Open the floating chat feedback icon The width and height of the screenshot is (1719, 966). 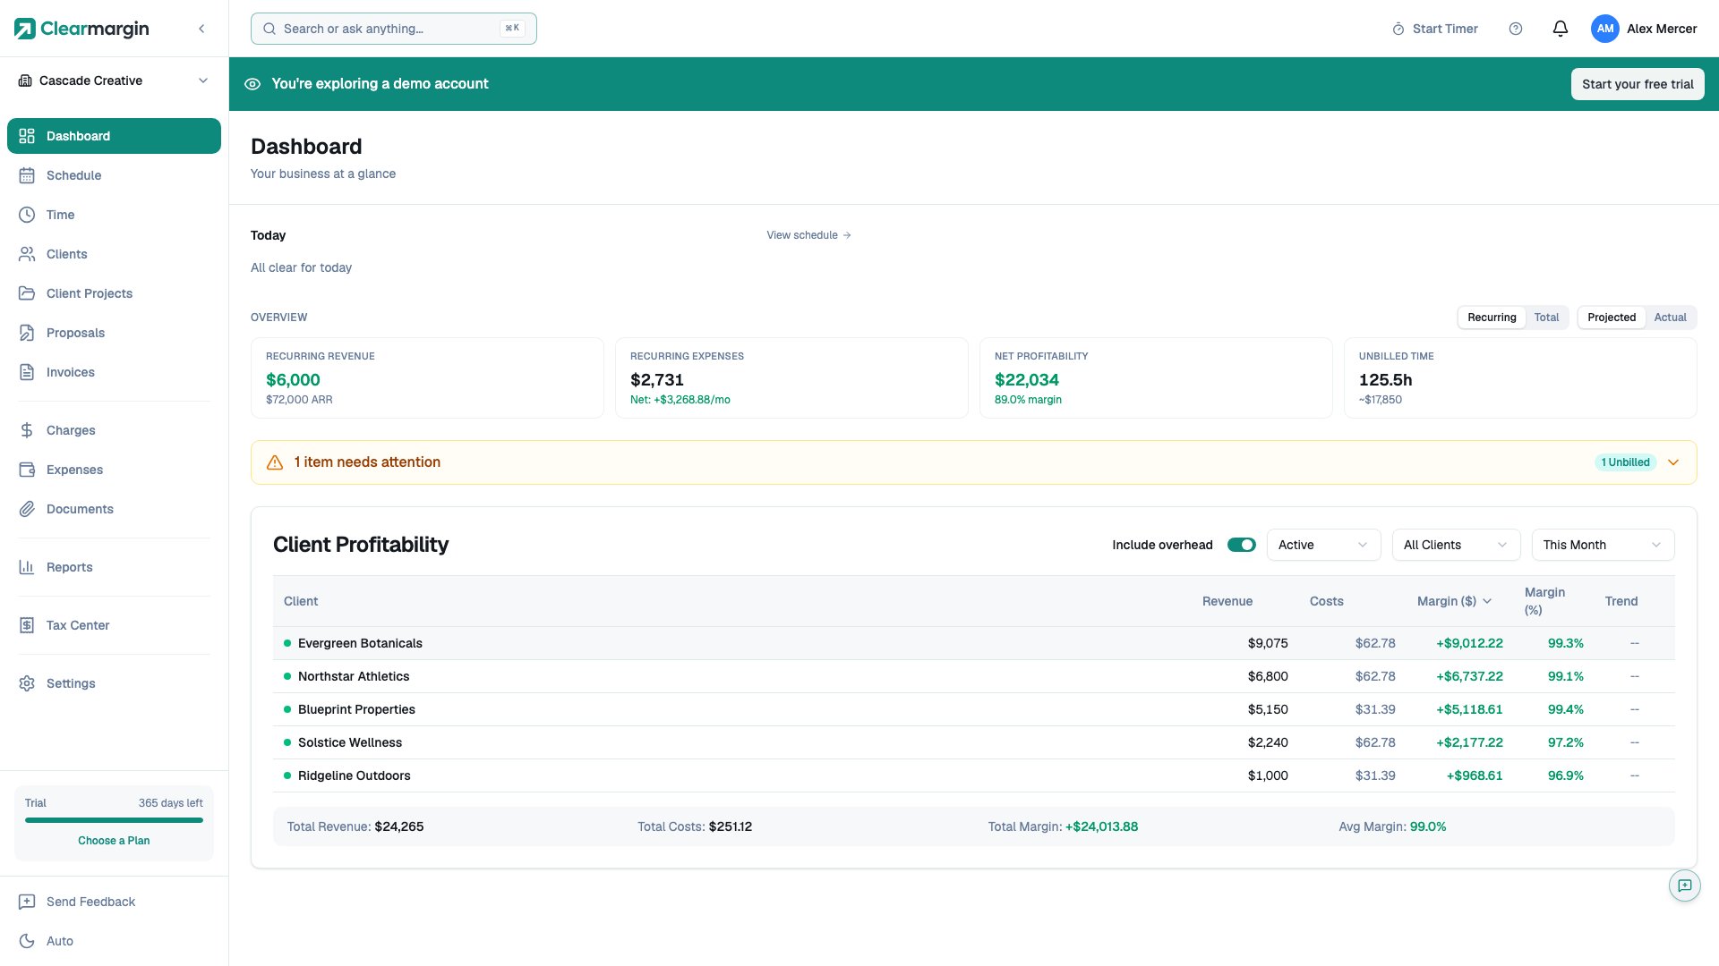(1684, 885)
